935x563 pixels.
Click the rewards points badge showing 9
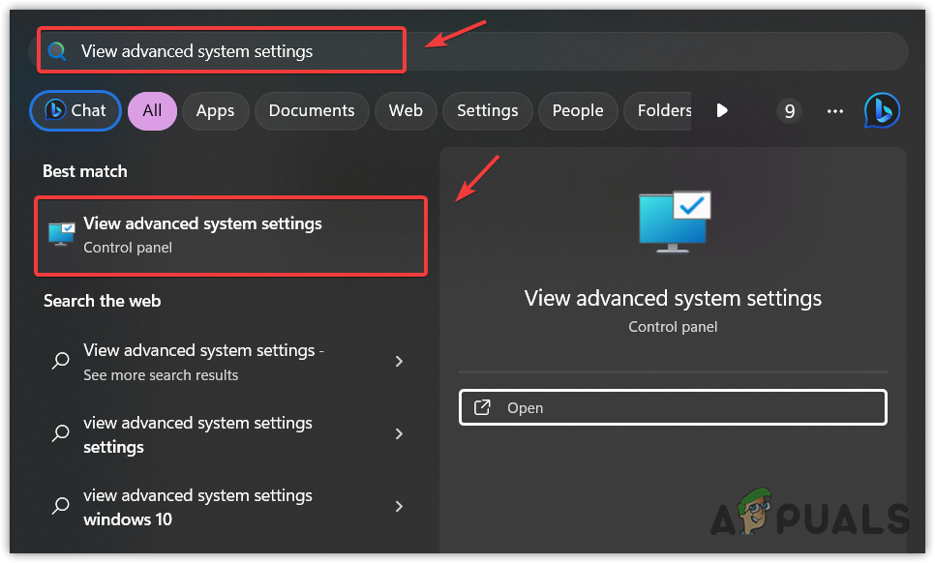pos(789,111)
